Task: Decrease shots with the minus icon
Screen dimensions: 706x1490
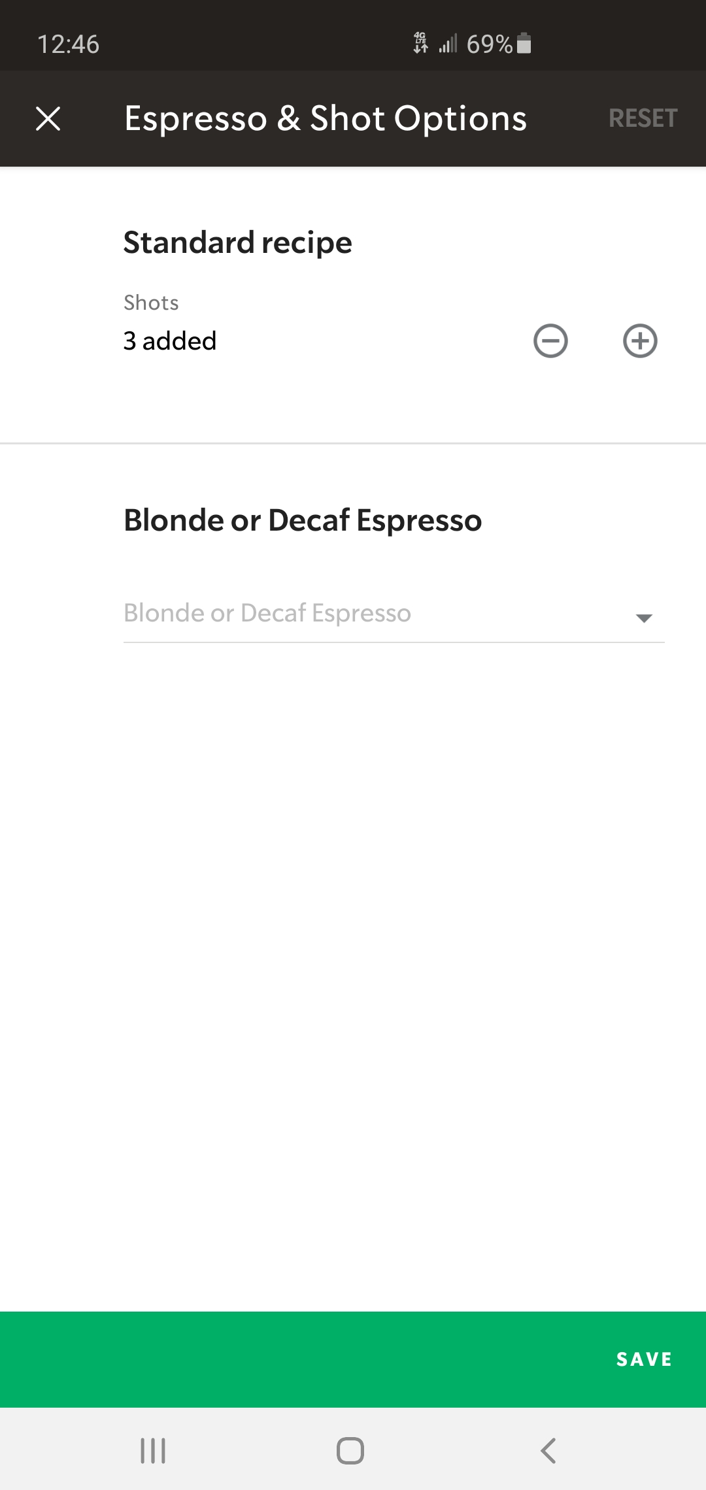Action: pos(550,341)
